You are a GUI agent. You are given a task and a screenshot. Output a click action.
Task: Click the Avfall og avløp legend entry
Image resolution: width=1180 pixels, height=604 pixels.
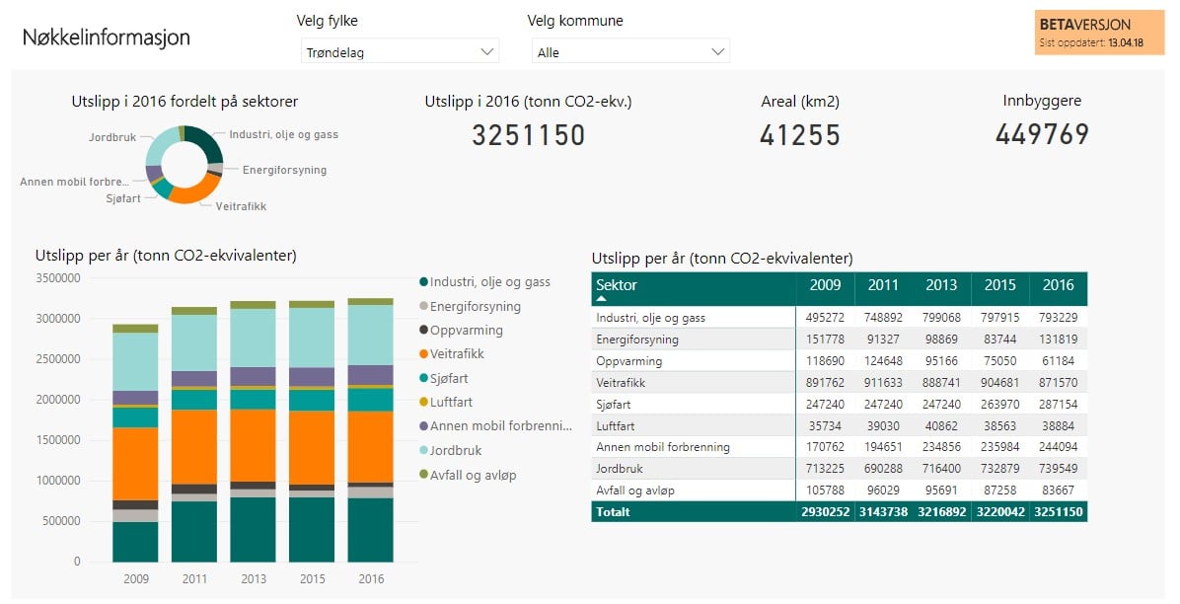[468, 476]
